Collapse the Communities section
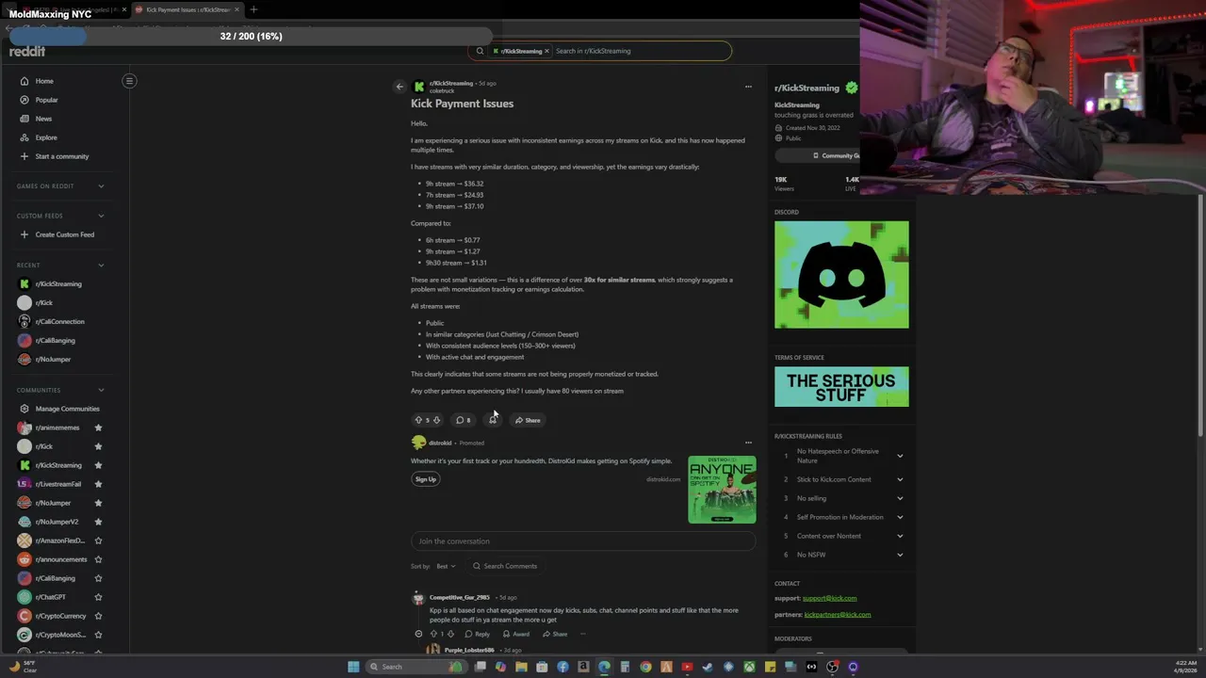The height and width of the screenshot is (678, 1206). tap(101, 390)
